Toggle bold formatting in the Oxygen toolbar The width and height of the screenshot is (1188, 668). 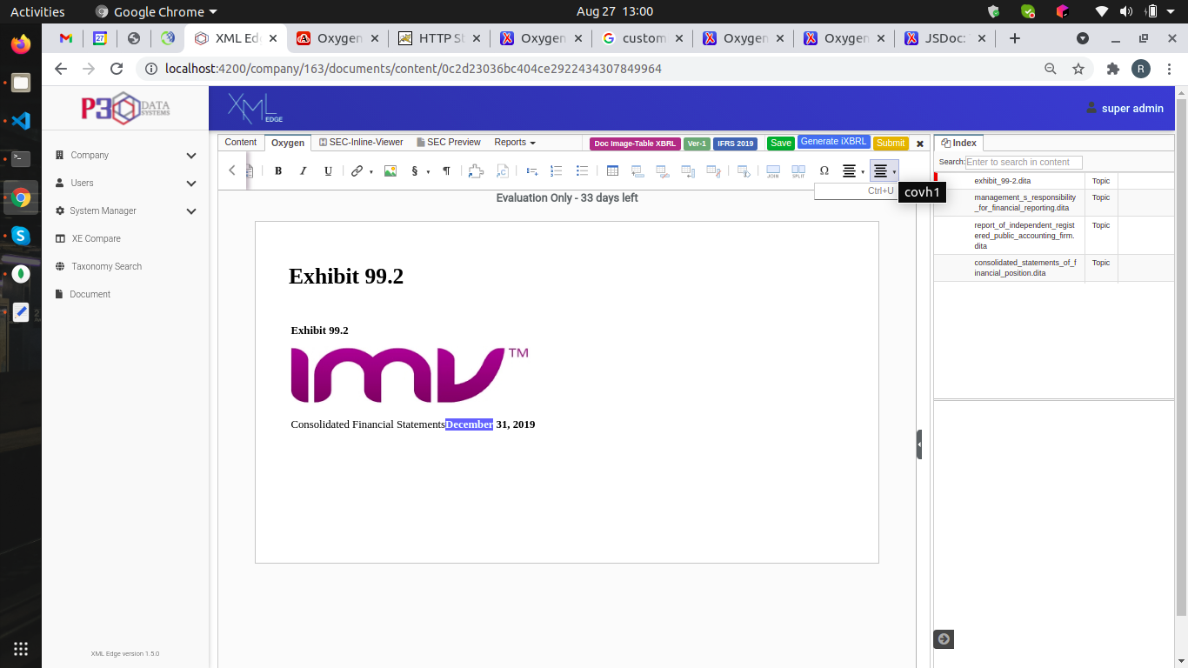[x=278, y=171]
